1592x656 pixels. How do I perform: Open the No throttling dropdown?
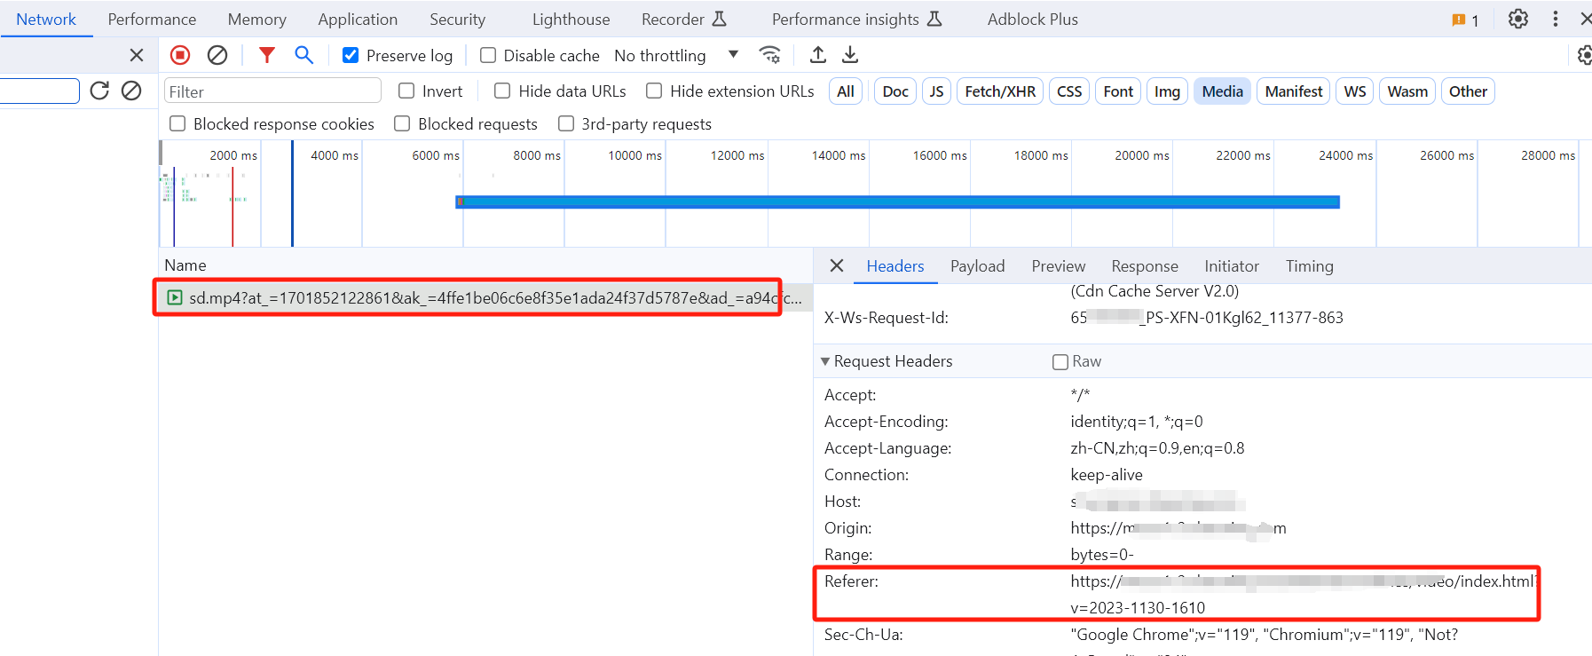[x=676, y=55]
